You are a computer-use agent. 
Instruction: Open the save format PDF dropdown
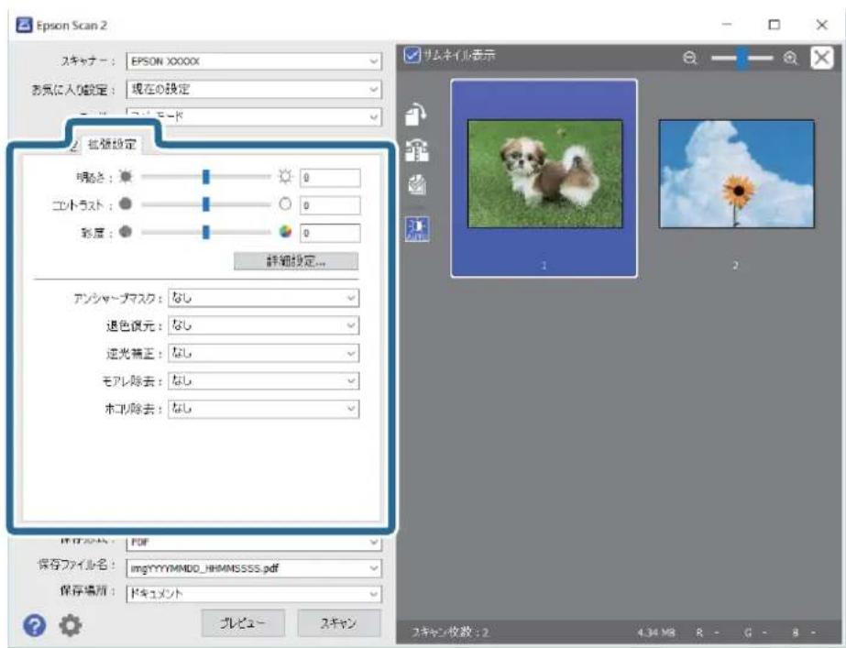tap(254, 542)
